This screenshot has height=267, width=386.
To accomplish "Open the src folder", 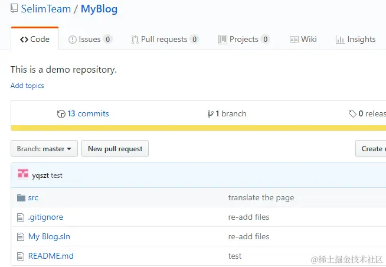I will click(33, 197).
